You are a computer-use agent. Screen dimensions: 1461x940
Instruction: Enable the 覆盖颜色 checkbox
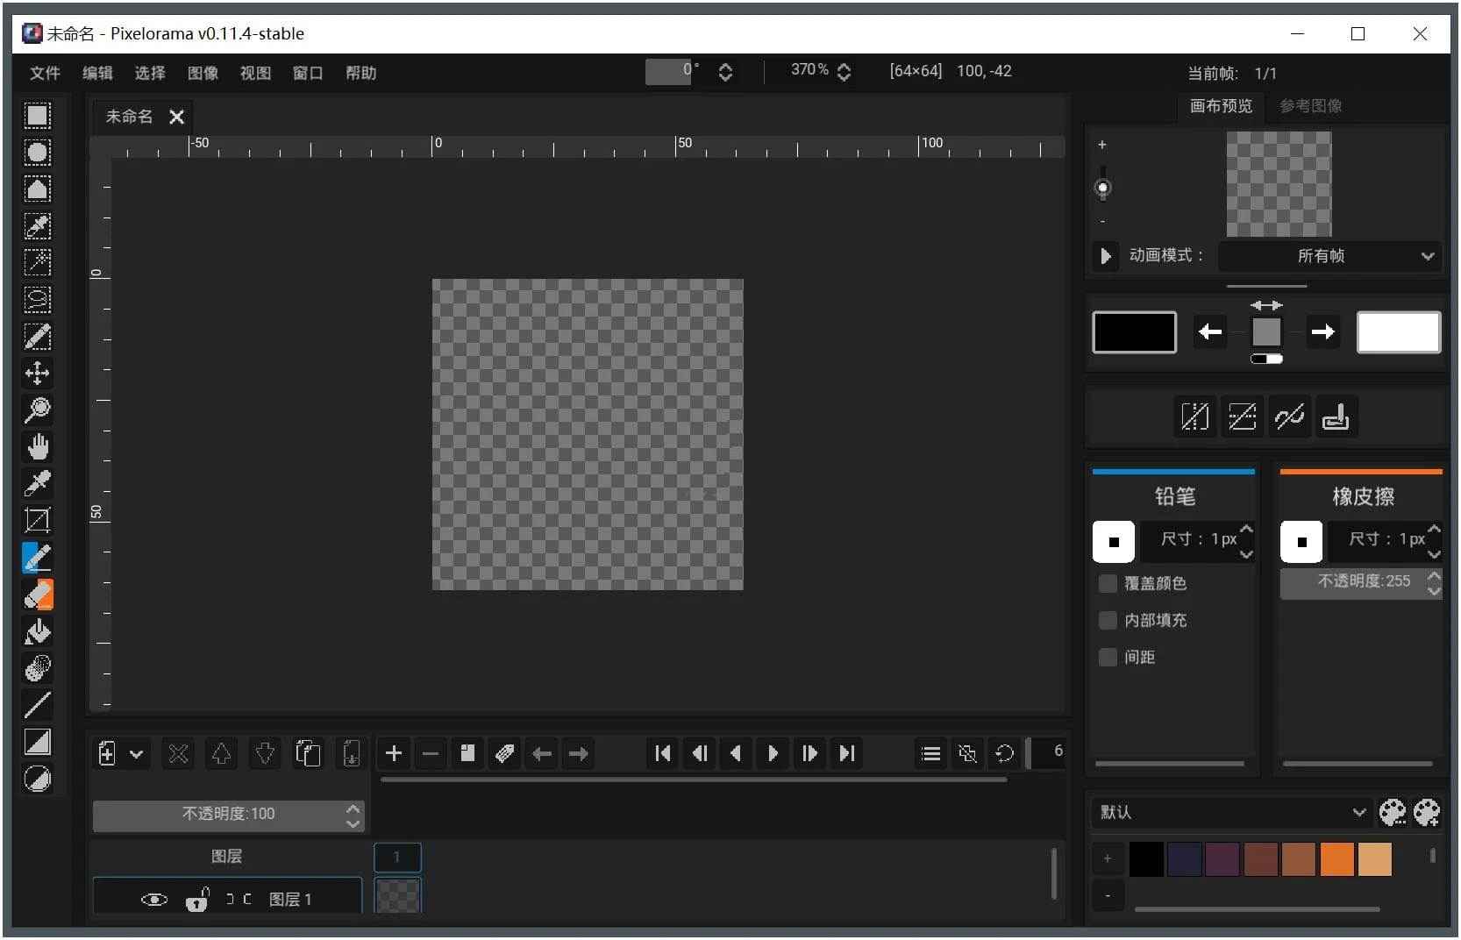1108,583
